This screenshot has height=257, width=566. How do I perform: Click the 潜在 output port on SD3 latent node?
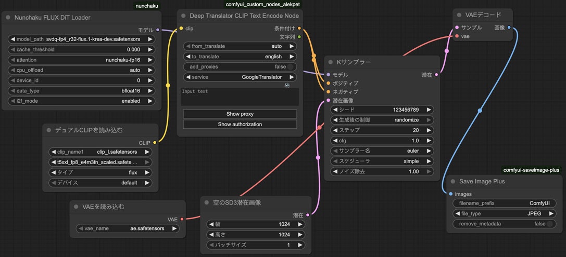(308, 215)
